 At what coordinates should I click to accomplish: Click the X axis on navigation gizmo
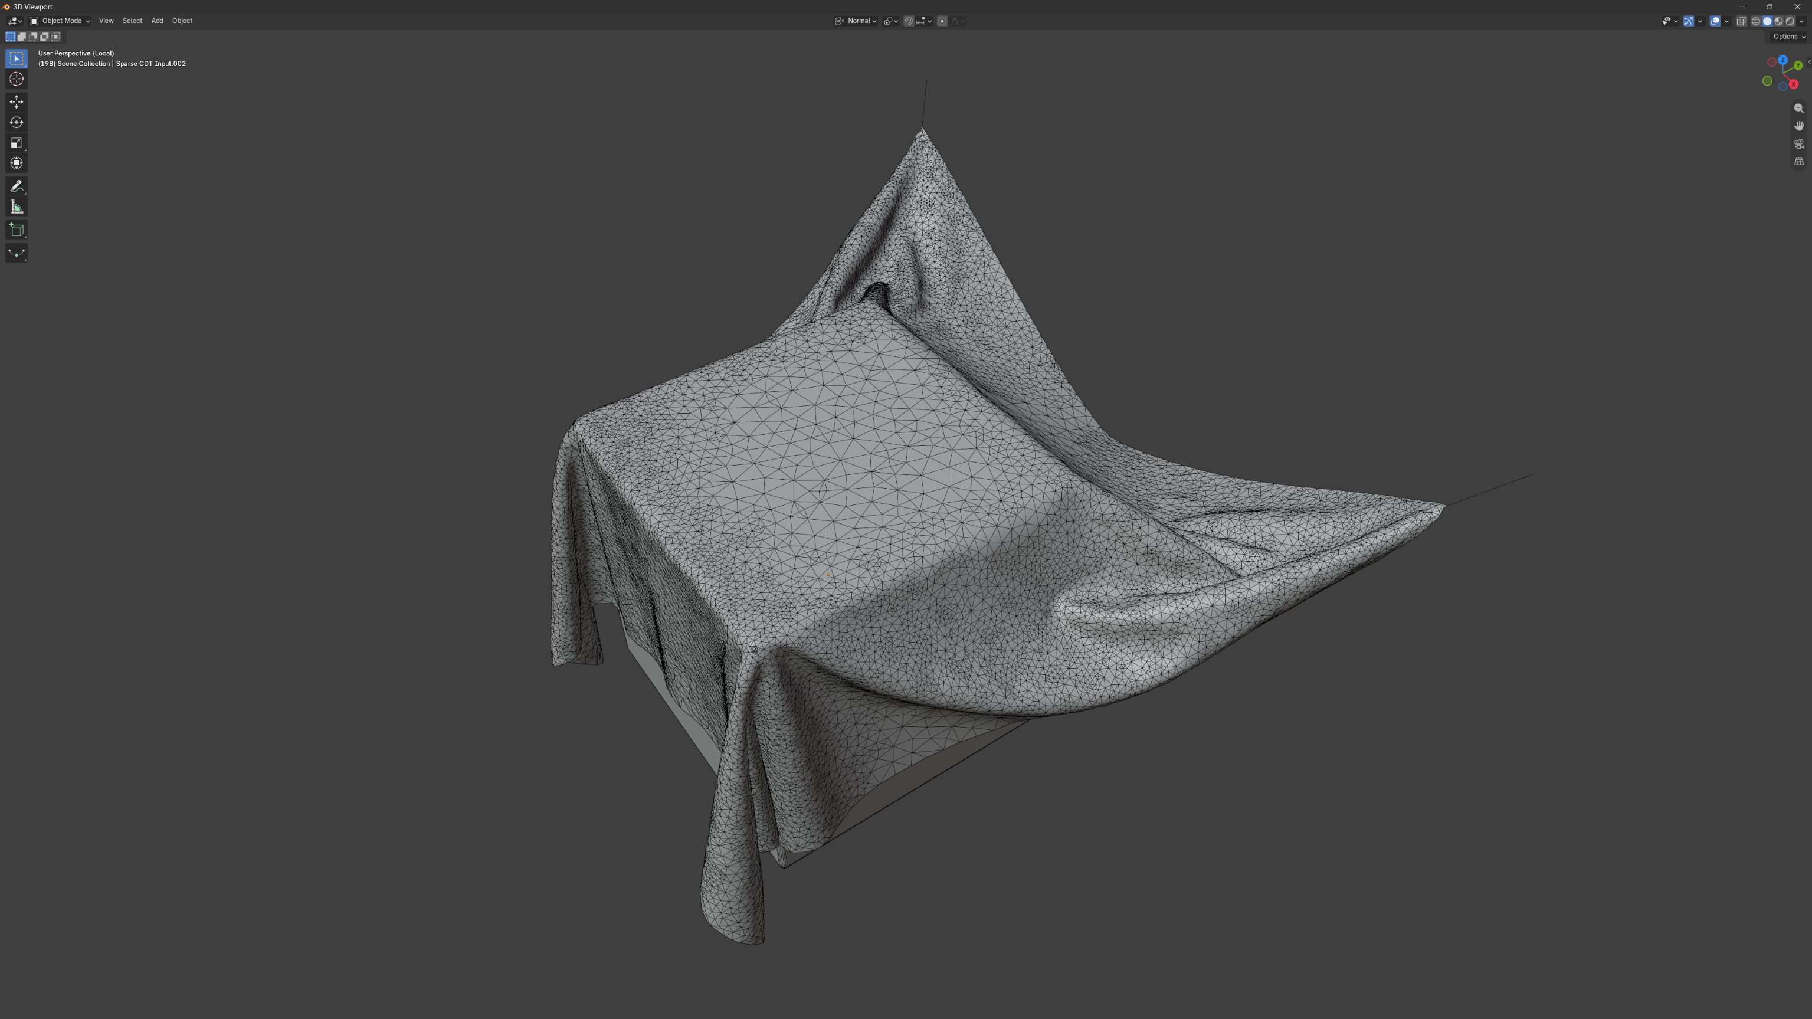1793,84
